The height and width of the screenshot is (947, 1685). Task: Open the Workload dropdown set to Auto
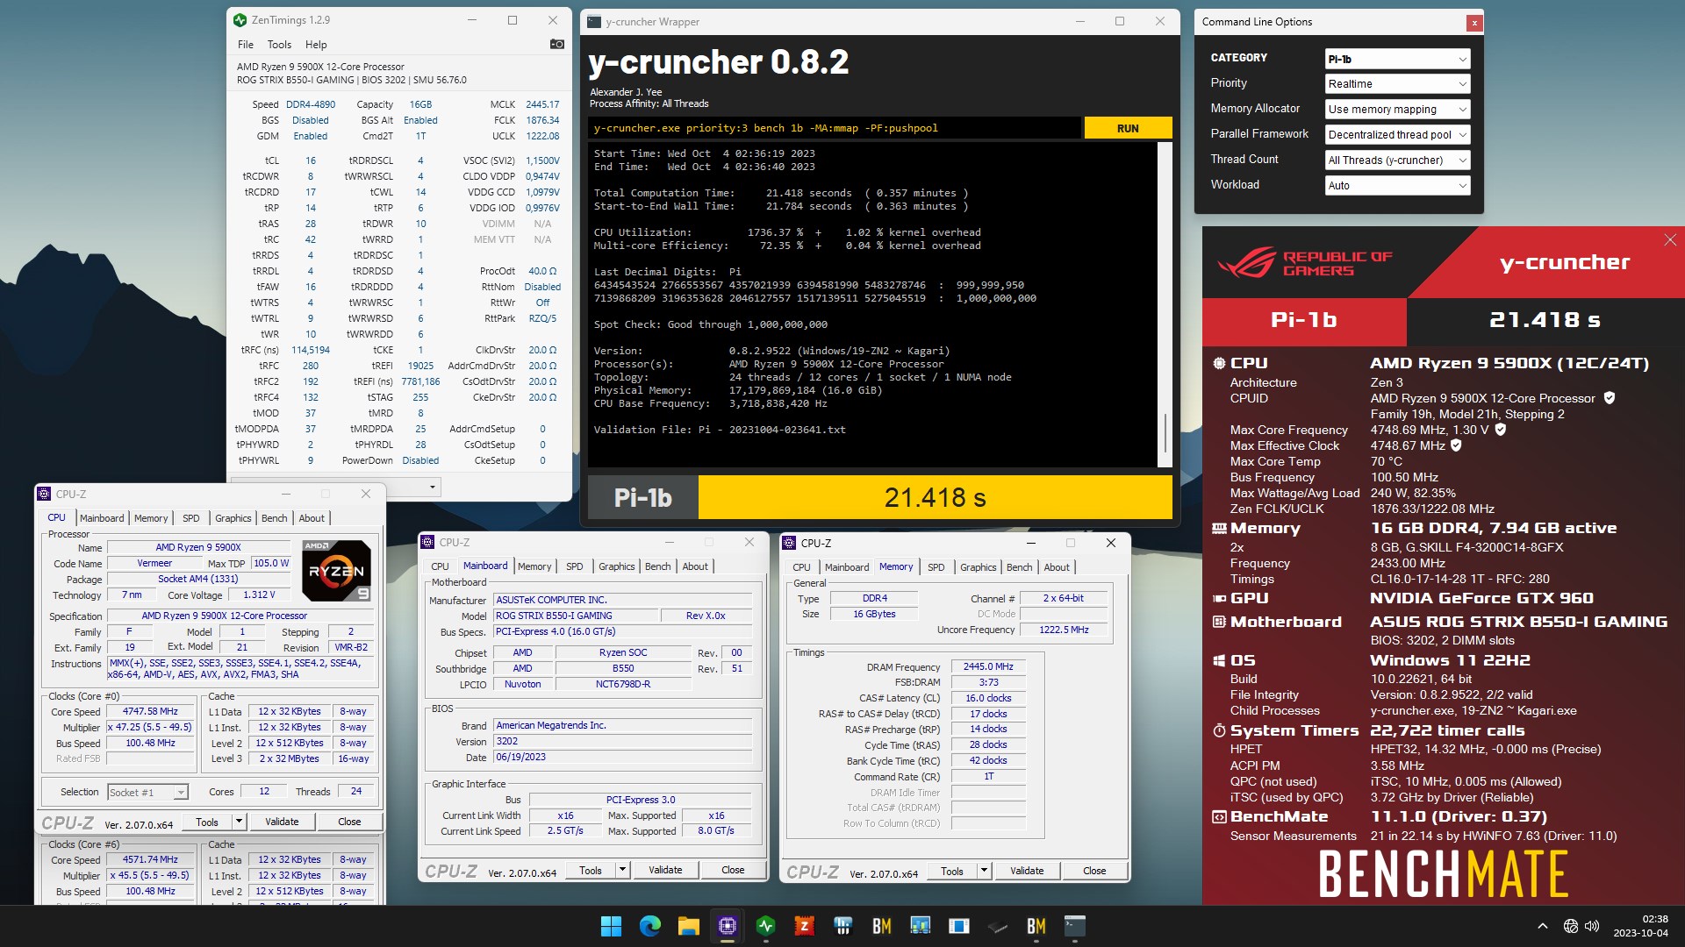coord(1397,186)
